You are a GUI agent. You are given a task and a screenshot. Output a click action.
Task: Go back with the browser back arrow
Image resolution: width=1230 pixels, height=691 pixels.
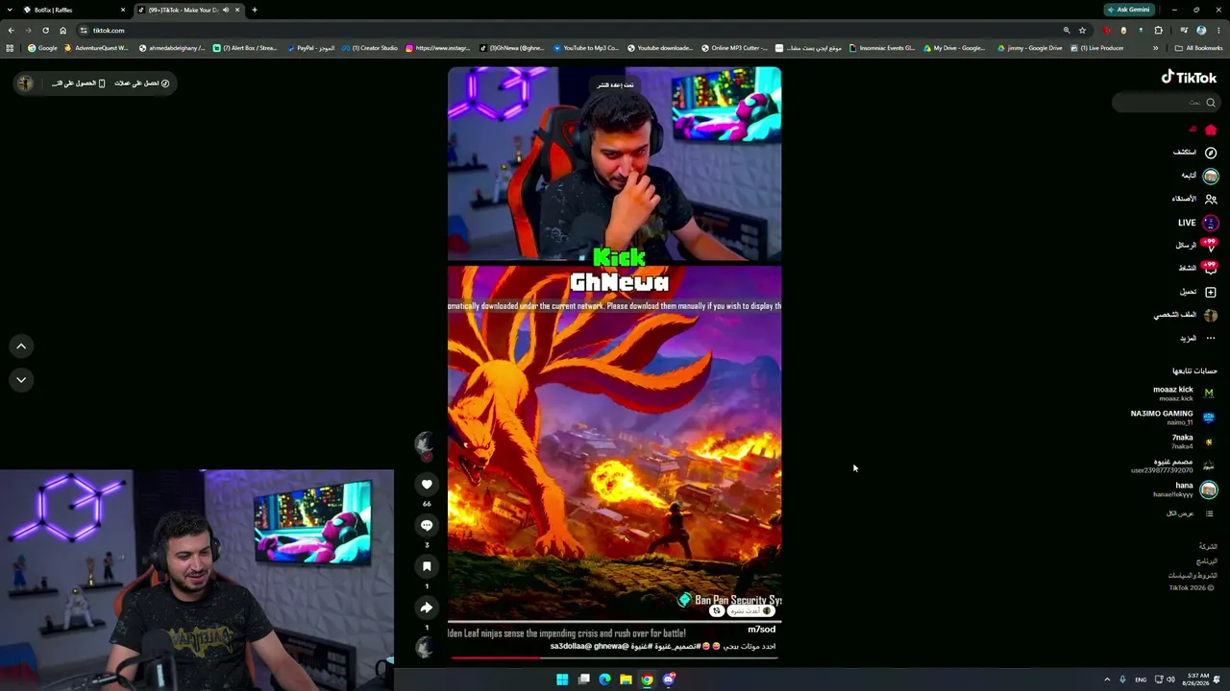pos(11,31)
